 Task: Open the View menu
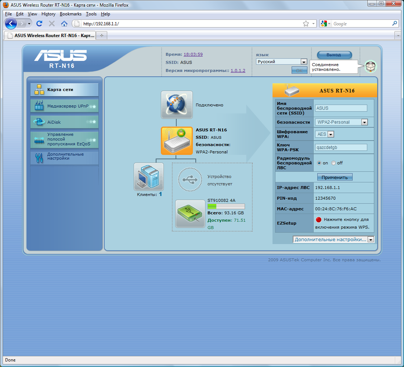click(32, 14)
